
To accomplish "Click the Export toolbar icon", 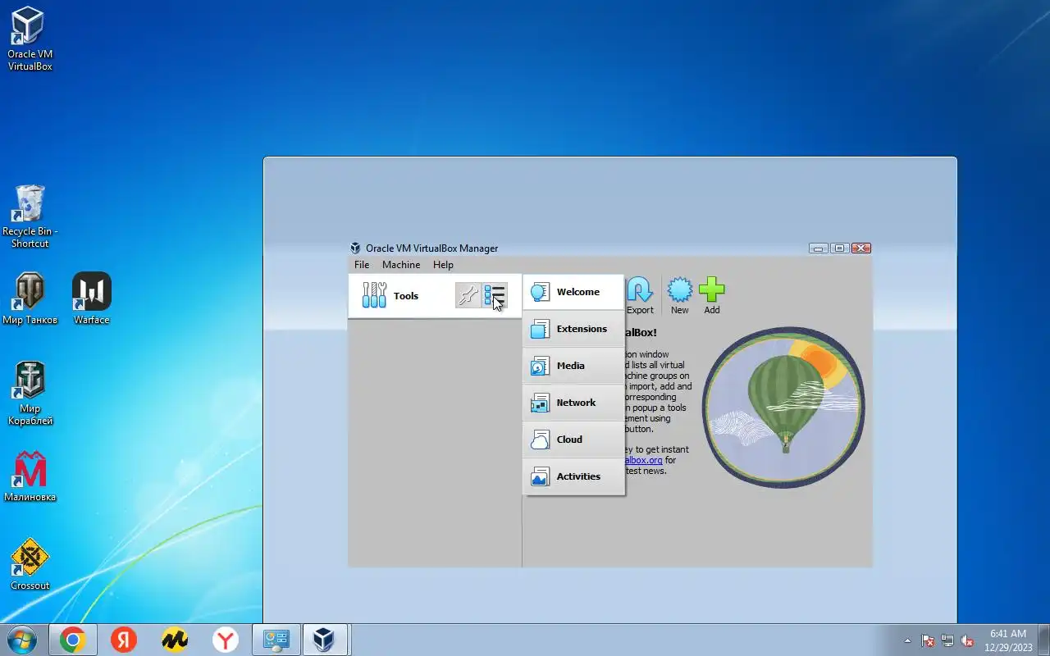I will tap(640, 296).
